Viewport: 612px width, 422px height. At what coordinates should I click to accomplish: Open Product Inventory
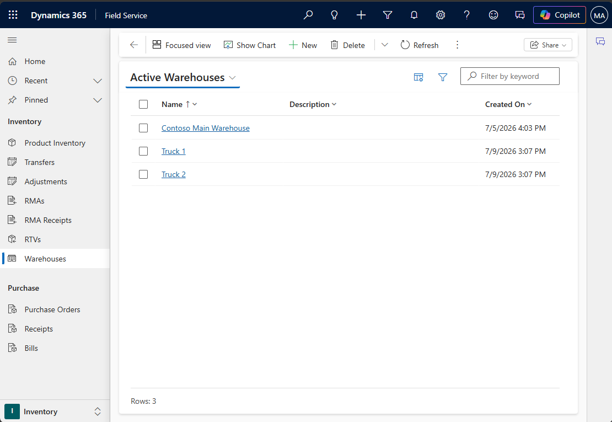tap(55, 143)
